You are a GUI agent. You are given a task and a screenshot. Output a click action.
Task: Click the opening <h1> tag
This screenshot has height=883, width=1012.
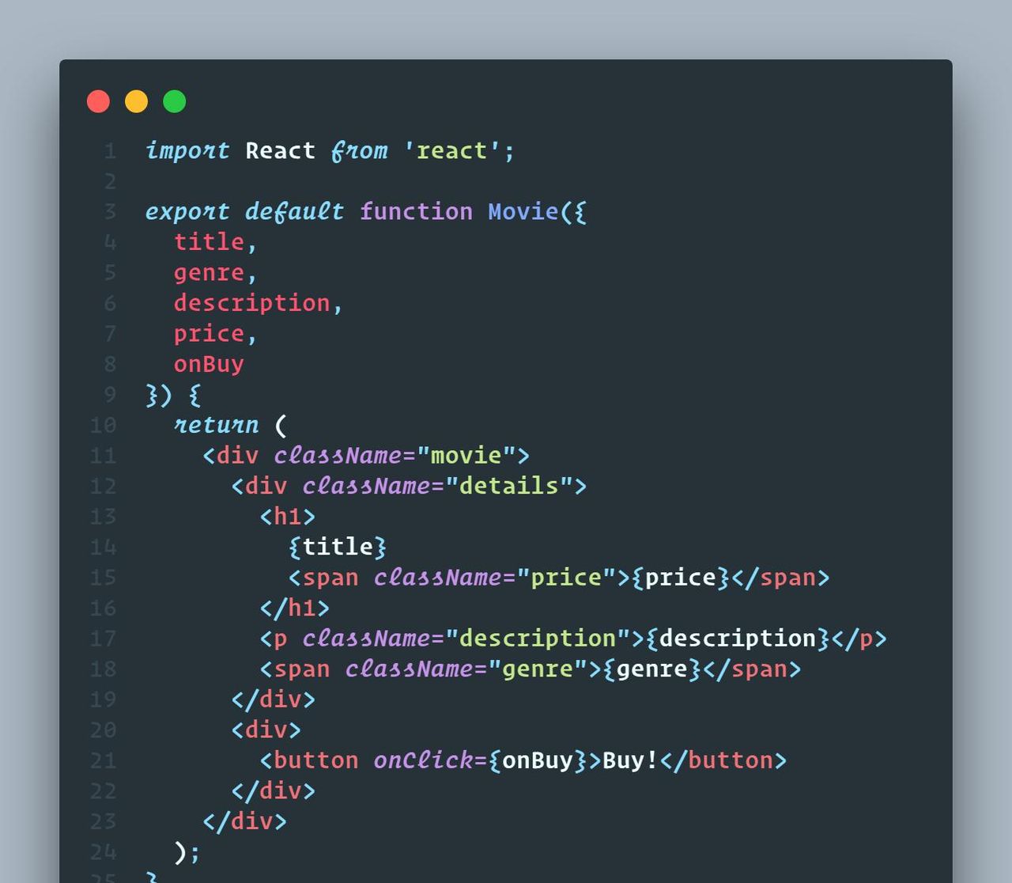click(x=288, y=517)
